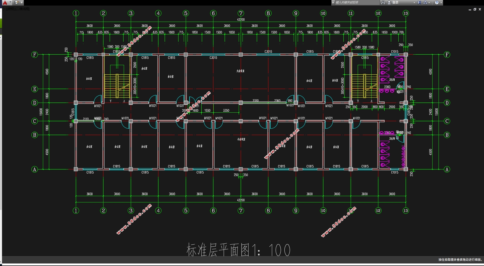Screen dimensions: 484x266
Task: Click the [-] viewport control label
Action: point(5,9)
